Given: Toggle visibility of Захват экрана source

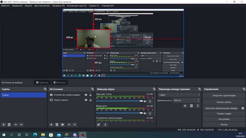Looking at the screenshot, I should coord(86,100).
